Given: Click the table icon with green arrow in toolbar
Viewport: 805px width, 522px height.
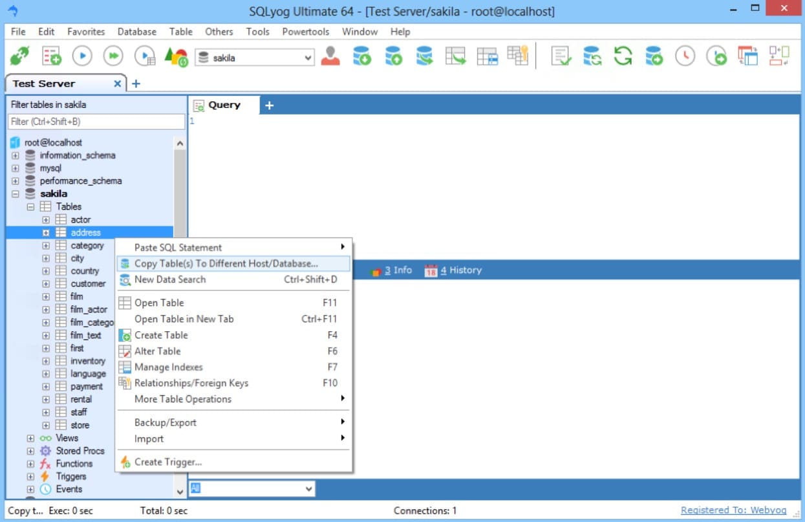Looking at the screenshot, I should pos(456,56).
